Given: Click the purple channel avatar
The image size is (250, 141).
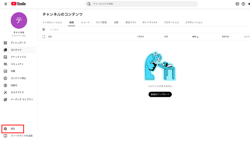Looking at the screenshot, I should point(19,20).
